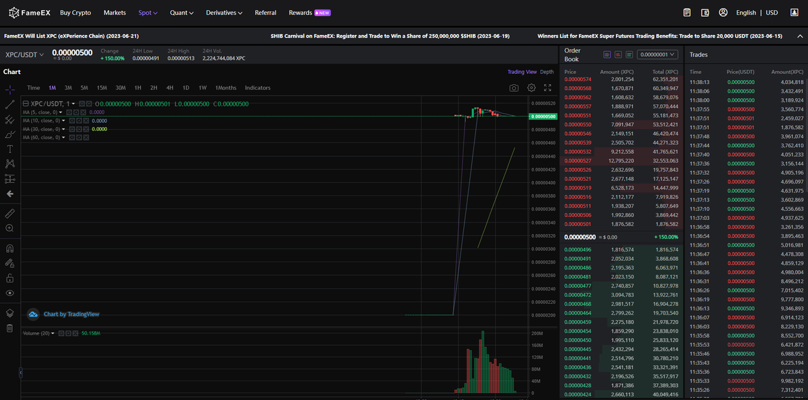Open the SHIB Carnival announcement
The image size is (808, 400).
pos(390,36)
